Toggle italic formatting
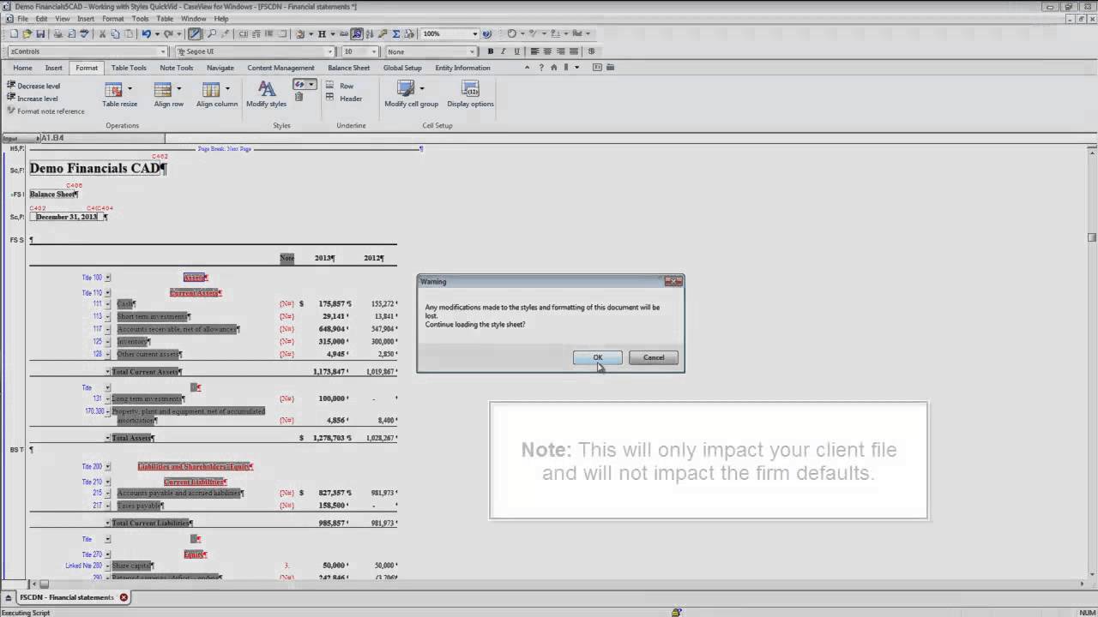 point(504,51)
